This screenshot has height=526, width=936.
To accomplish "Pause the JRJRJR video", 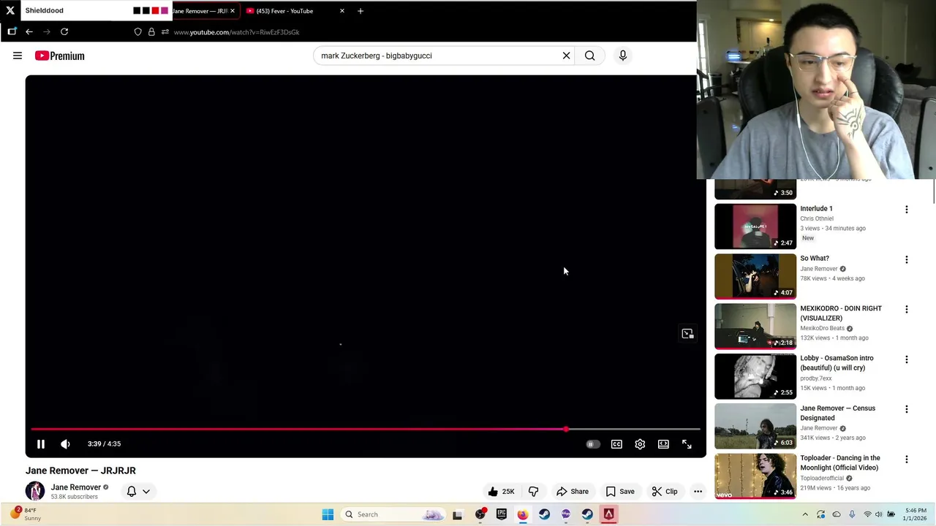I will pyautogui.click(x=41, y=443).
